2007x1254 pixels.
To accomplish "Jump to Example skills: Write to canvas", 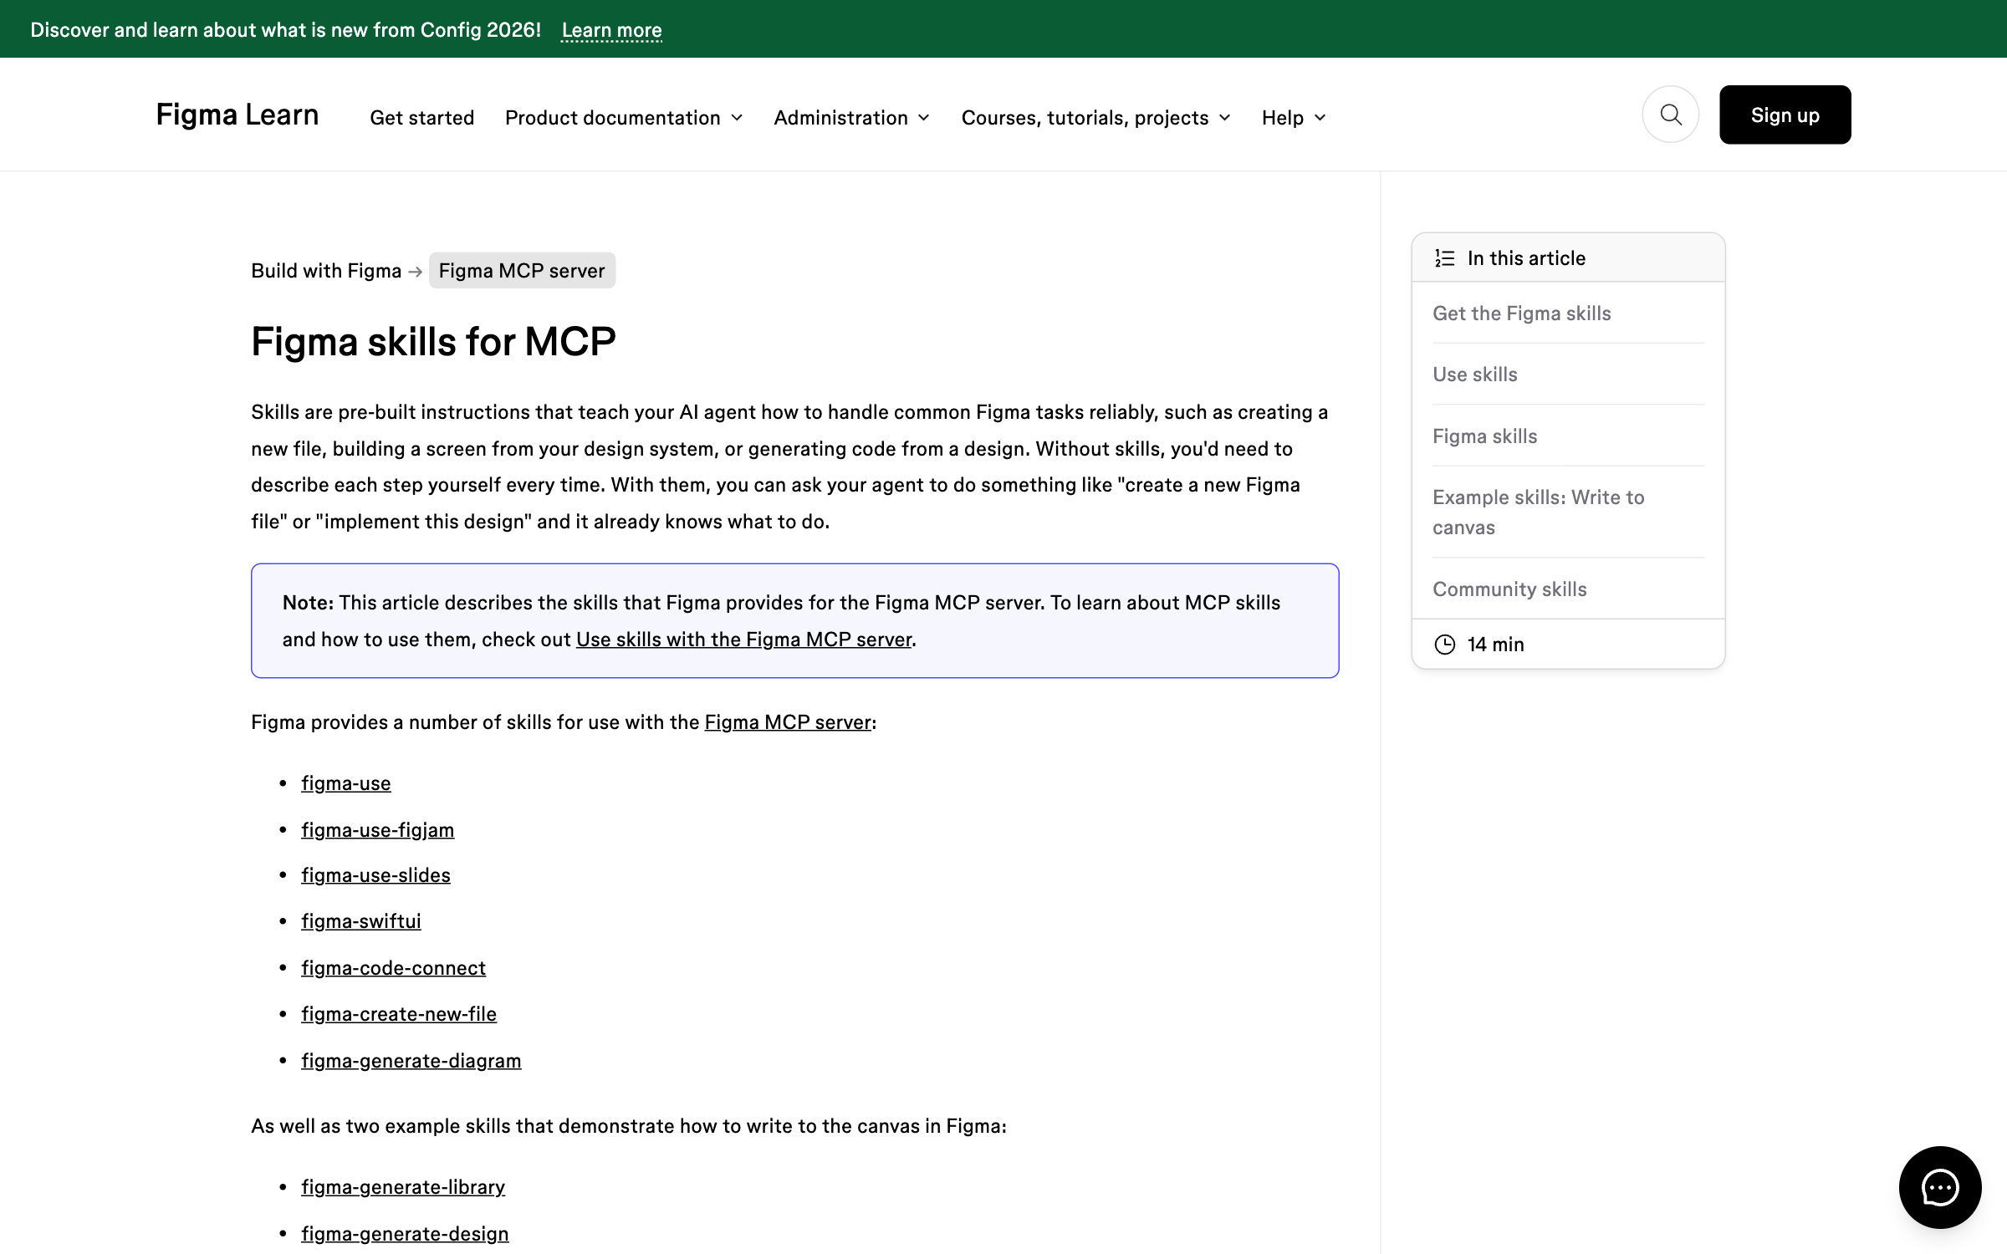I will coord(1538,512).
